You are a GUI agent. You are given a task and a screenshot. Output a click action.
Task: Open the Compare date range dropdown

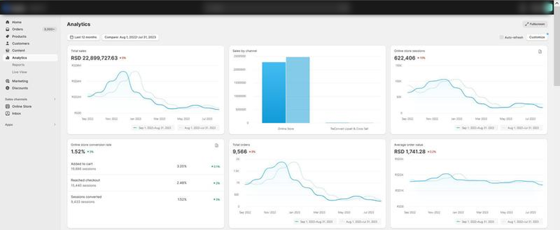(130, 37)
